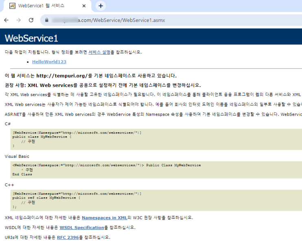Reload the page with the refresh icon
This screenshot has width=302, height=244.
coord(31,20)
